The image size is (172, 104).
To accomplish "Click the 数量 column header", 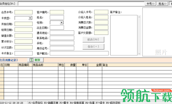I will (x=70, y=65).
